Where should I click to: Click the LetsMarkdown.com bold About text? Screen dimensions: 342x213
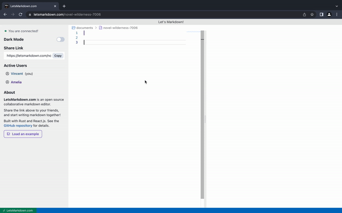pyautogui.click(x=20, y=99)
